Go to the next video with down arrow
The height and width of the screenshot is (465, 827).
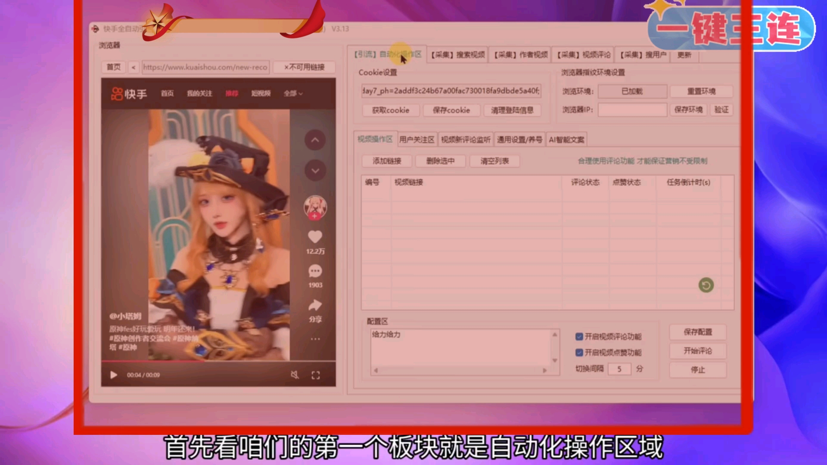315,170
